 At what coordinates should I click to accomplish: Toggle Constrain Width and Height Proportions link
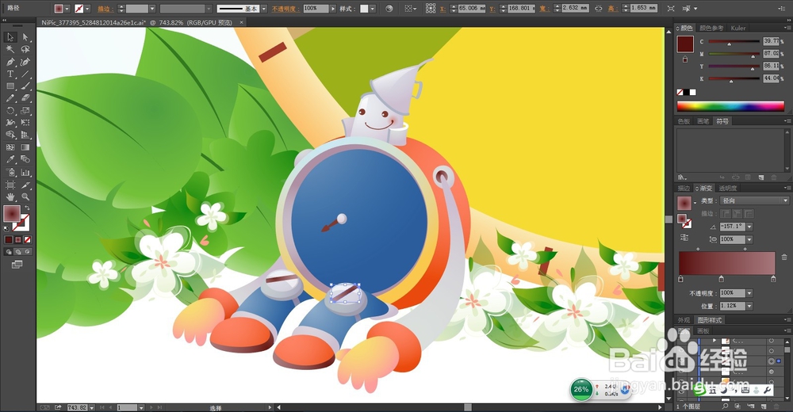[x=598, y=9]
